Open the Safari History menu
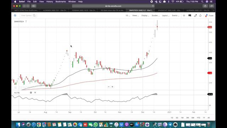The height and width of the screenshot is (128, 227). pyautogui.click(x=50, y=1)
